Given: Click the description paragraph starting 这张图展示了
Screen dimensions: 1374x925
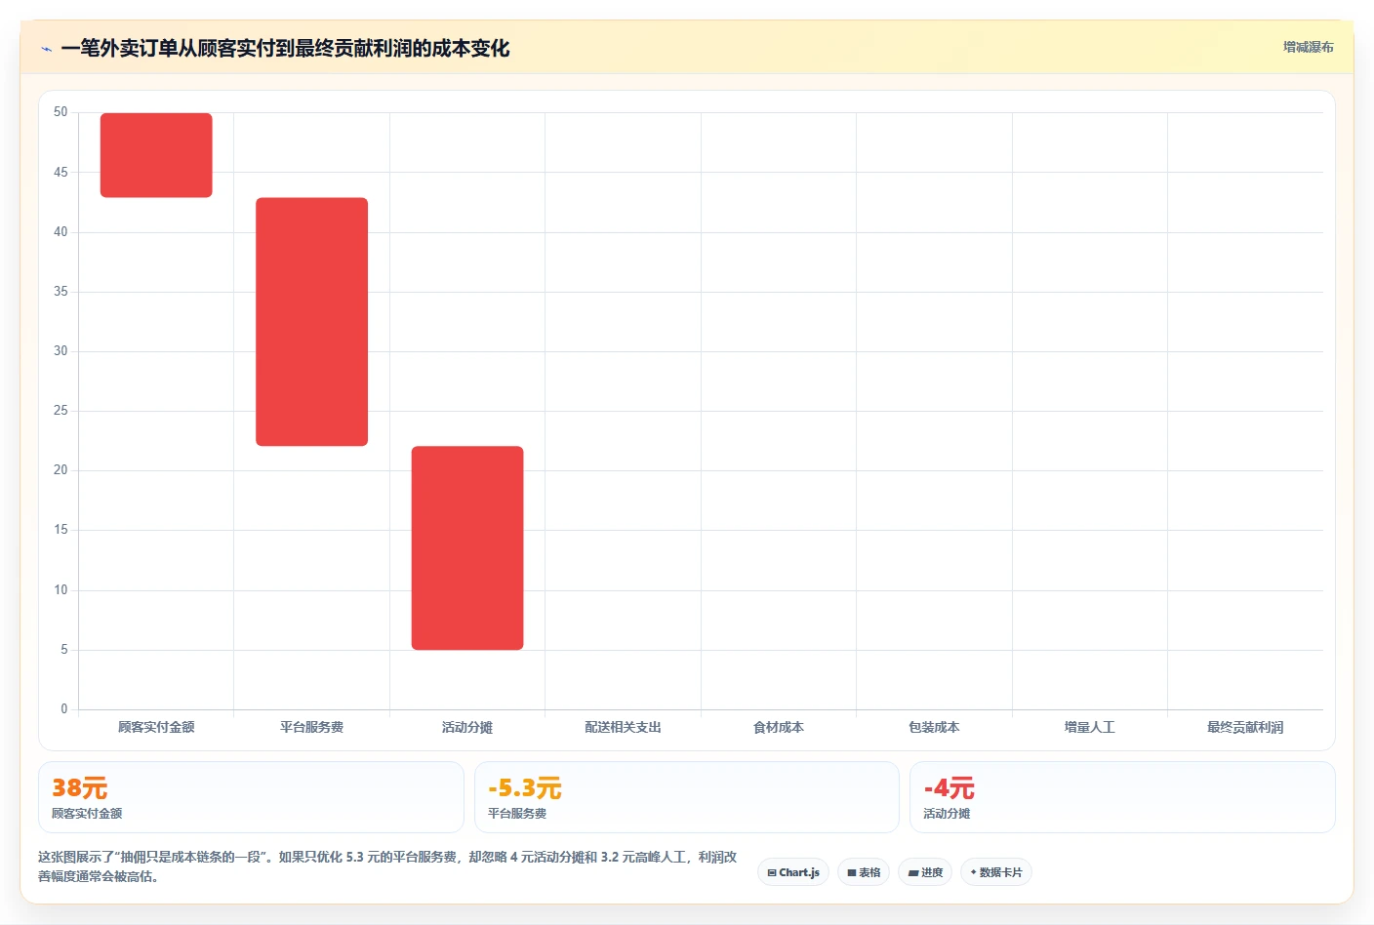Looking at the screenshot, I should [387, 866].
